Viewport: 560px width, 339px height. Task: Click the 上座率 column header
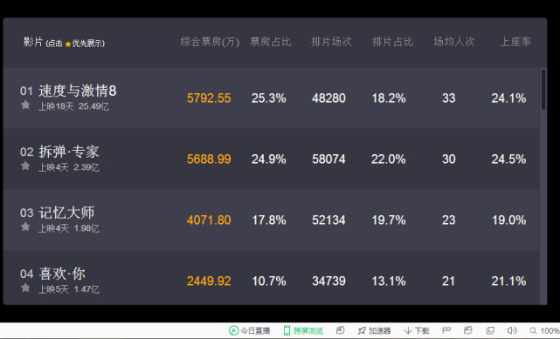pyautogui.click(x=515, y=42)
